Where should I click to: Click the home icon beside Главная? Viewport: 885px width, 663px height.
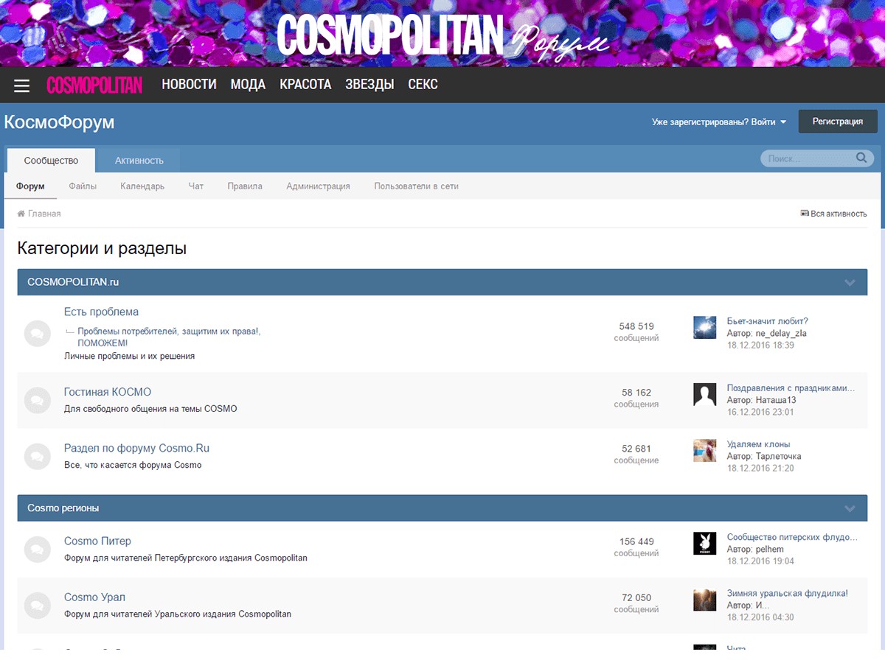(x=21, y=214)
